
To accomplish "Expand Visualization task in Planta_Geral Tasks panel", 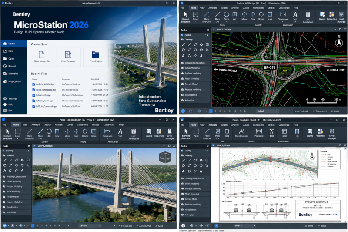I will [x=195, y=209].
